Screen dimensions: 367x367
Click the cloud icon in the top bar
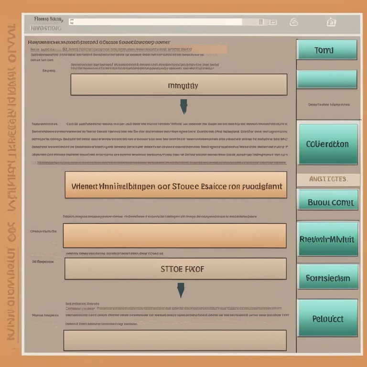click(x=294, y=22)
